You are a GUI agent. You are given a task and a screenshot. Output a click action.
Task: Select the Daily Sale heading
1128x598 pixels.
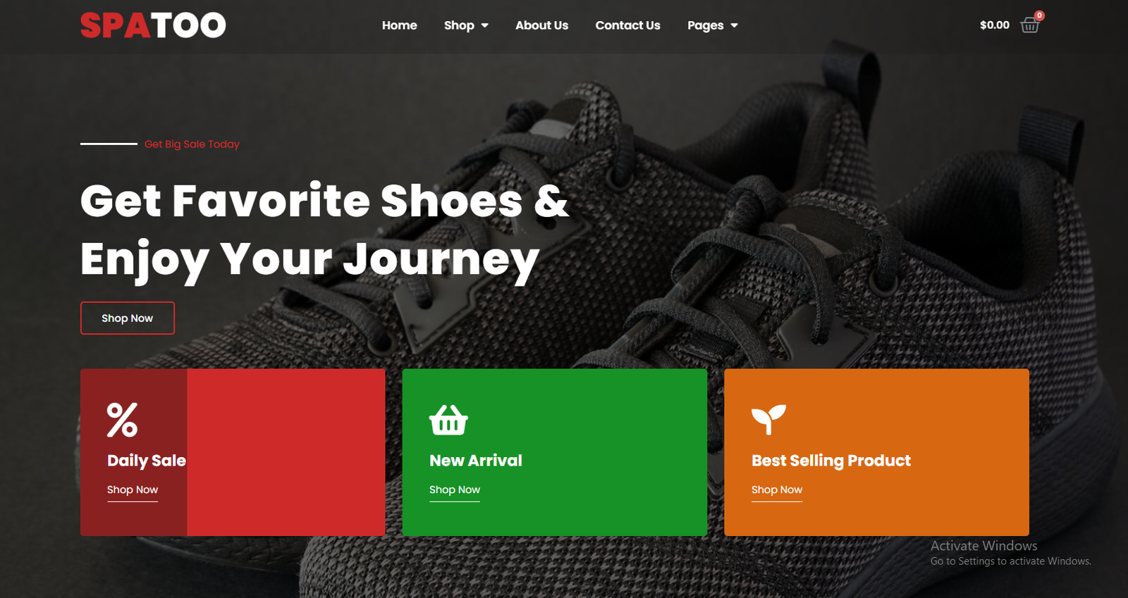tap(147, 461)
